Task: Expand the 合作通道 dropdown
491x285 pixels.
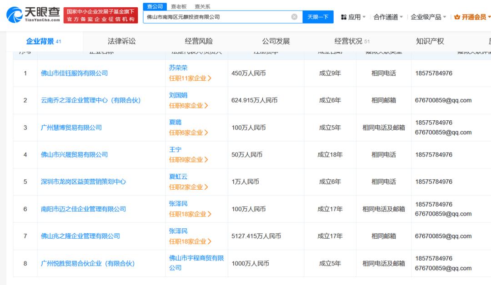Action: pyautogui.click(x=388, y=17)
